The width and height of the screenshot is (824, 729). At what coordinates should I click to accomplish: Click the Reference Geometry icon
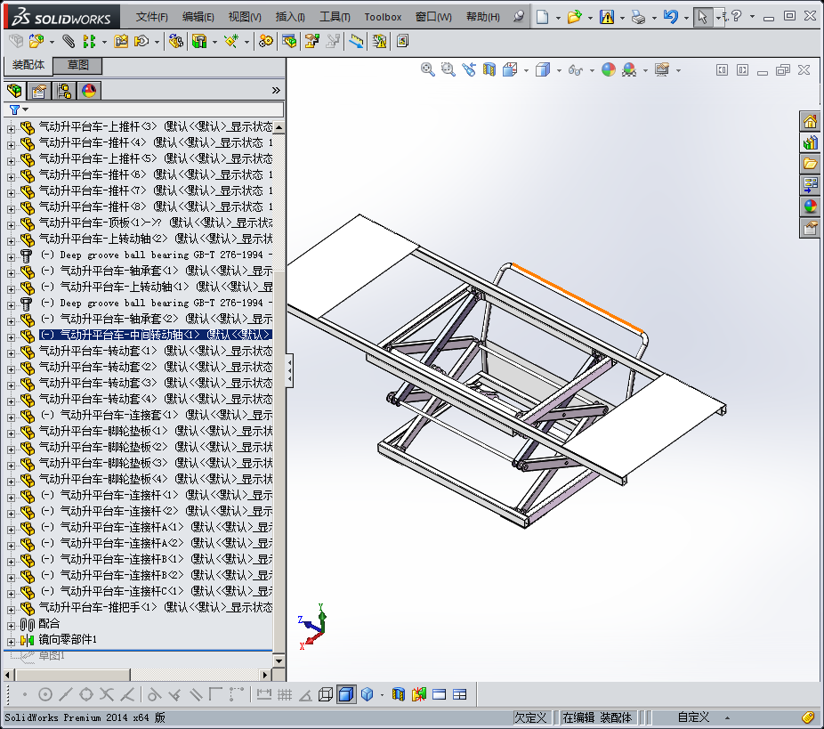230,41
